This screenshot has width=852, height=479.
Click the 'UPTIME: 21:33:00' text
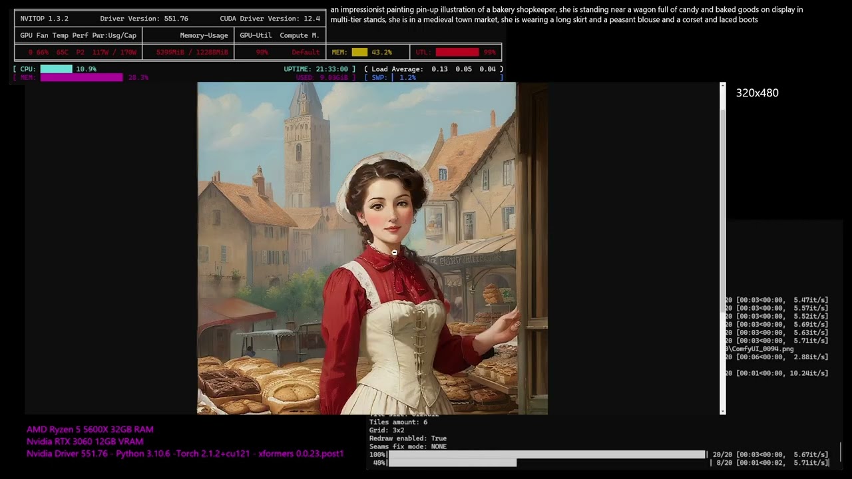tap(316, 69)
